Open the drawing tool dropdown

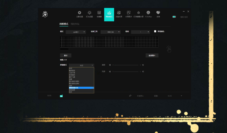(x=110, y=32)
